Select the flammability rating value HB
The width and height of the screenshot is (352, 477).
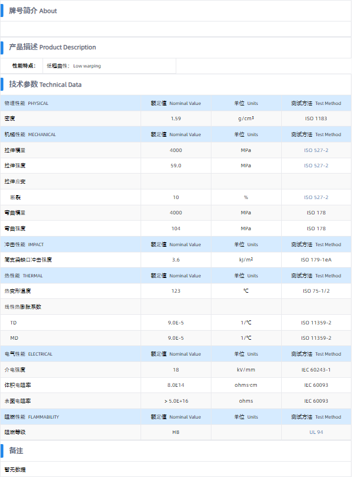click(x=176, y=432)
